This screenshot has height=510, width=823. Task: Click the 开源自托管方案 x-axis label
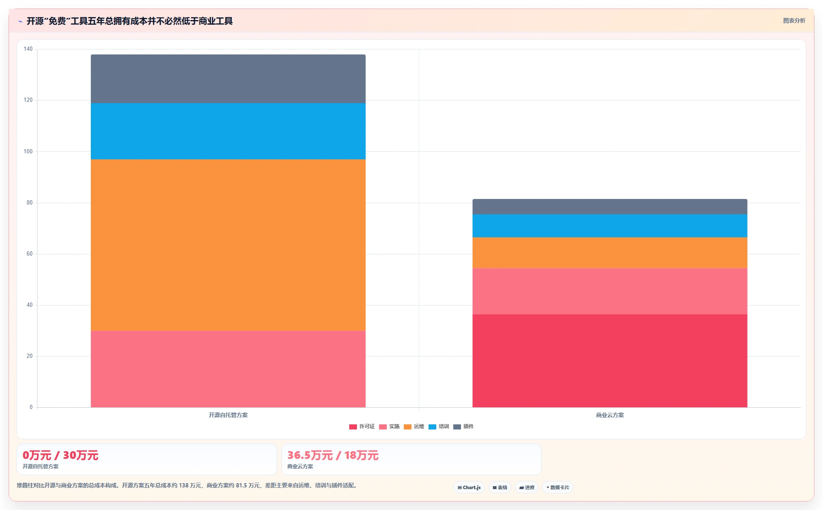[228, 415]
